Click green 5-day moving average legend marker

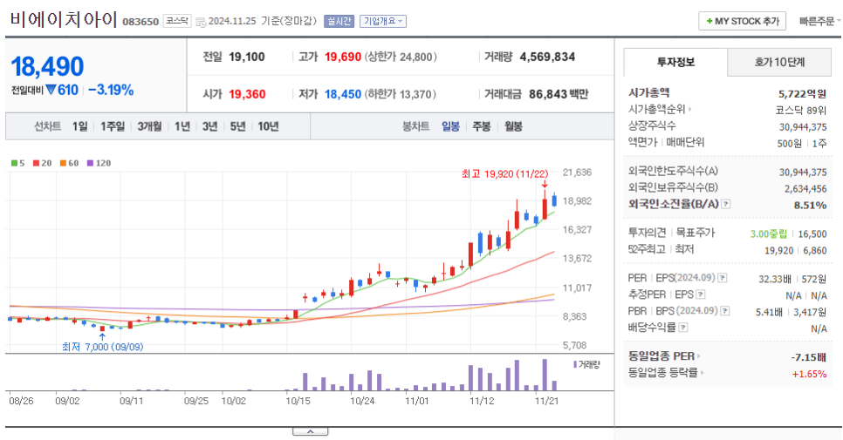[x=14, y=163]
